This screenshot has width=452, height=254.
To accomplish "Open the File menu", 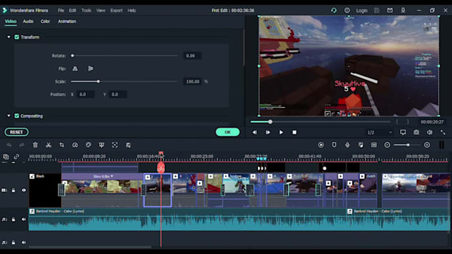I will [61, 11].
